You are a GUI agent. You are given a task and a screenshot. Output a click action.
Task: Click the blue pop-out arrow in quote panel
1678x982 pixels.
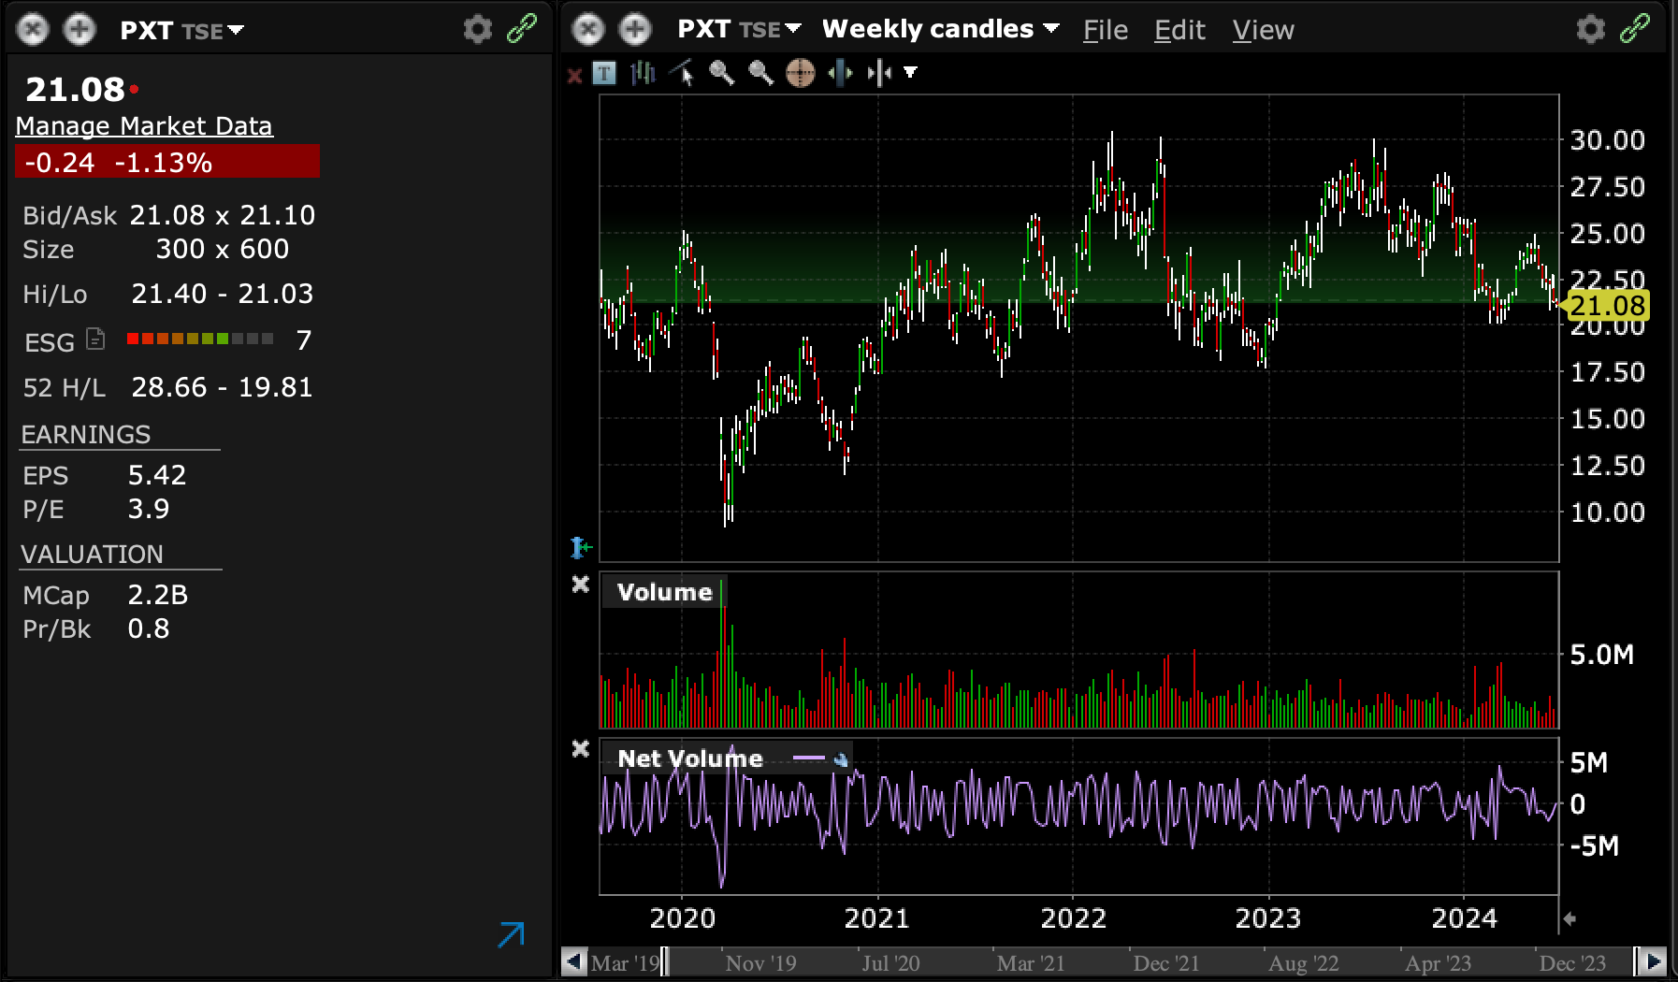(512, 934)
